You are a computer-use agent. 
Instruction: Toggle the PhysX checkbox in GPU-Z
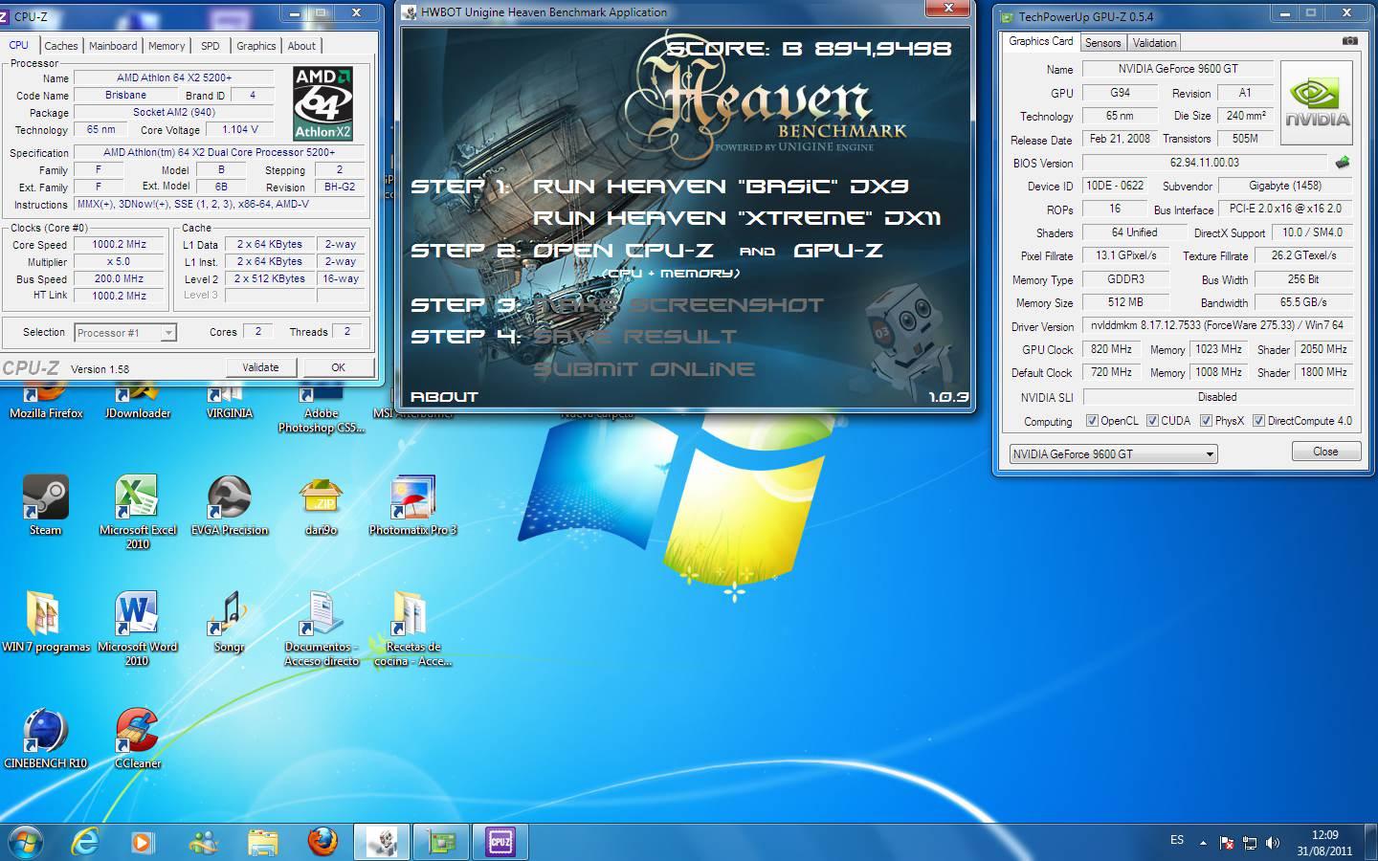point(1206,421)
